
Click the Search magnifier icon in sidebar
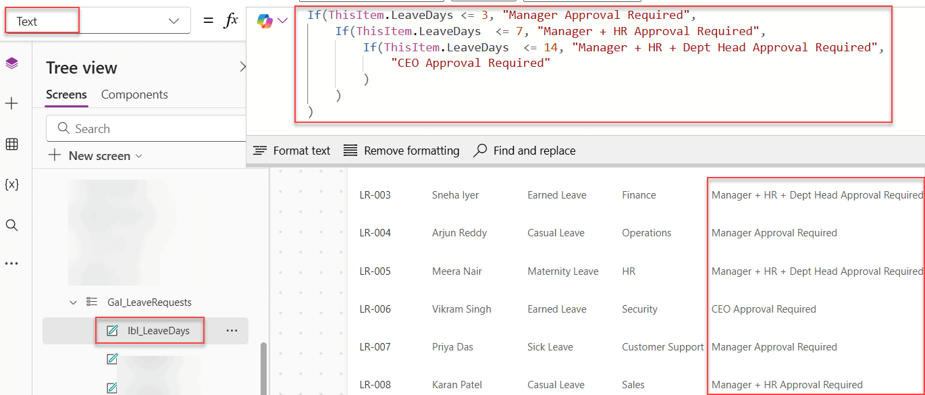click(x=11, y=225)
